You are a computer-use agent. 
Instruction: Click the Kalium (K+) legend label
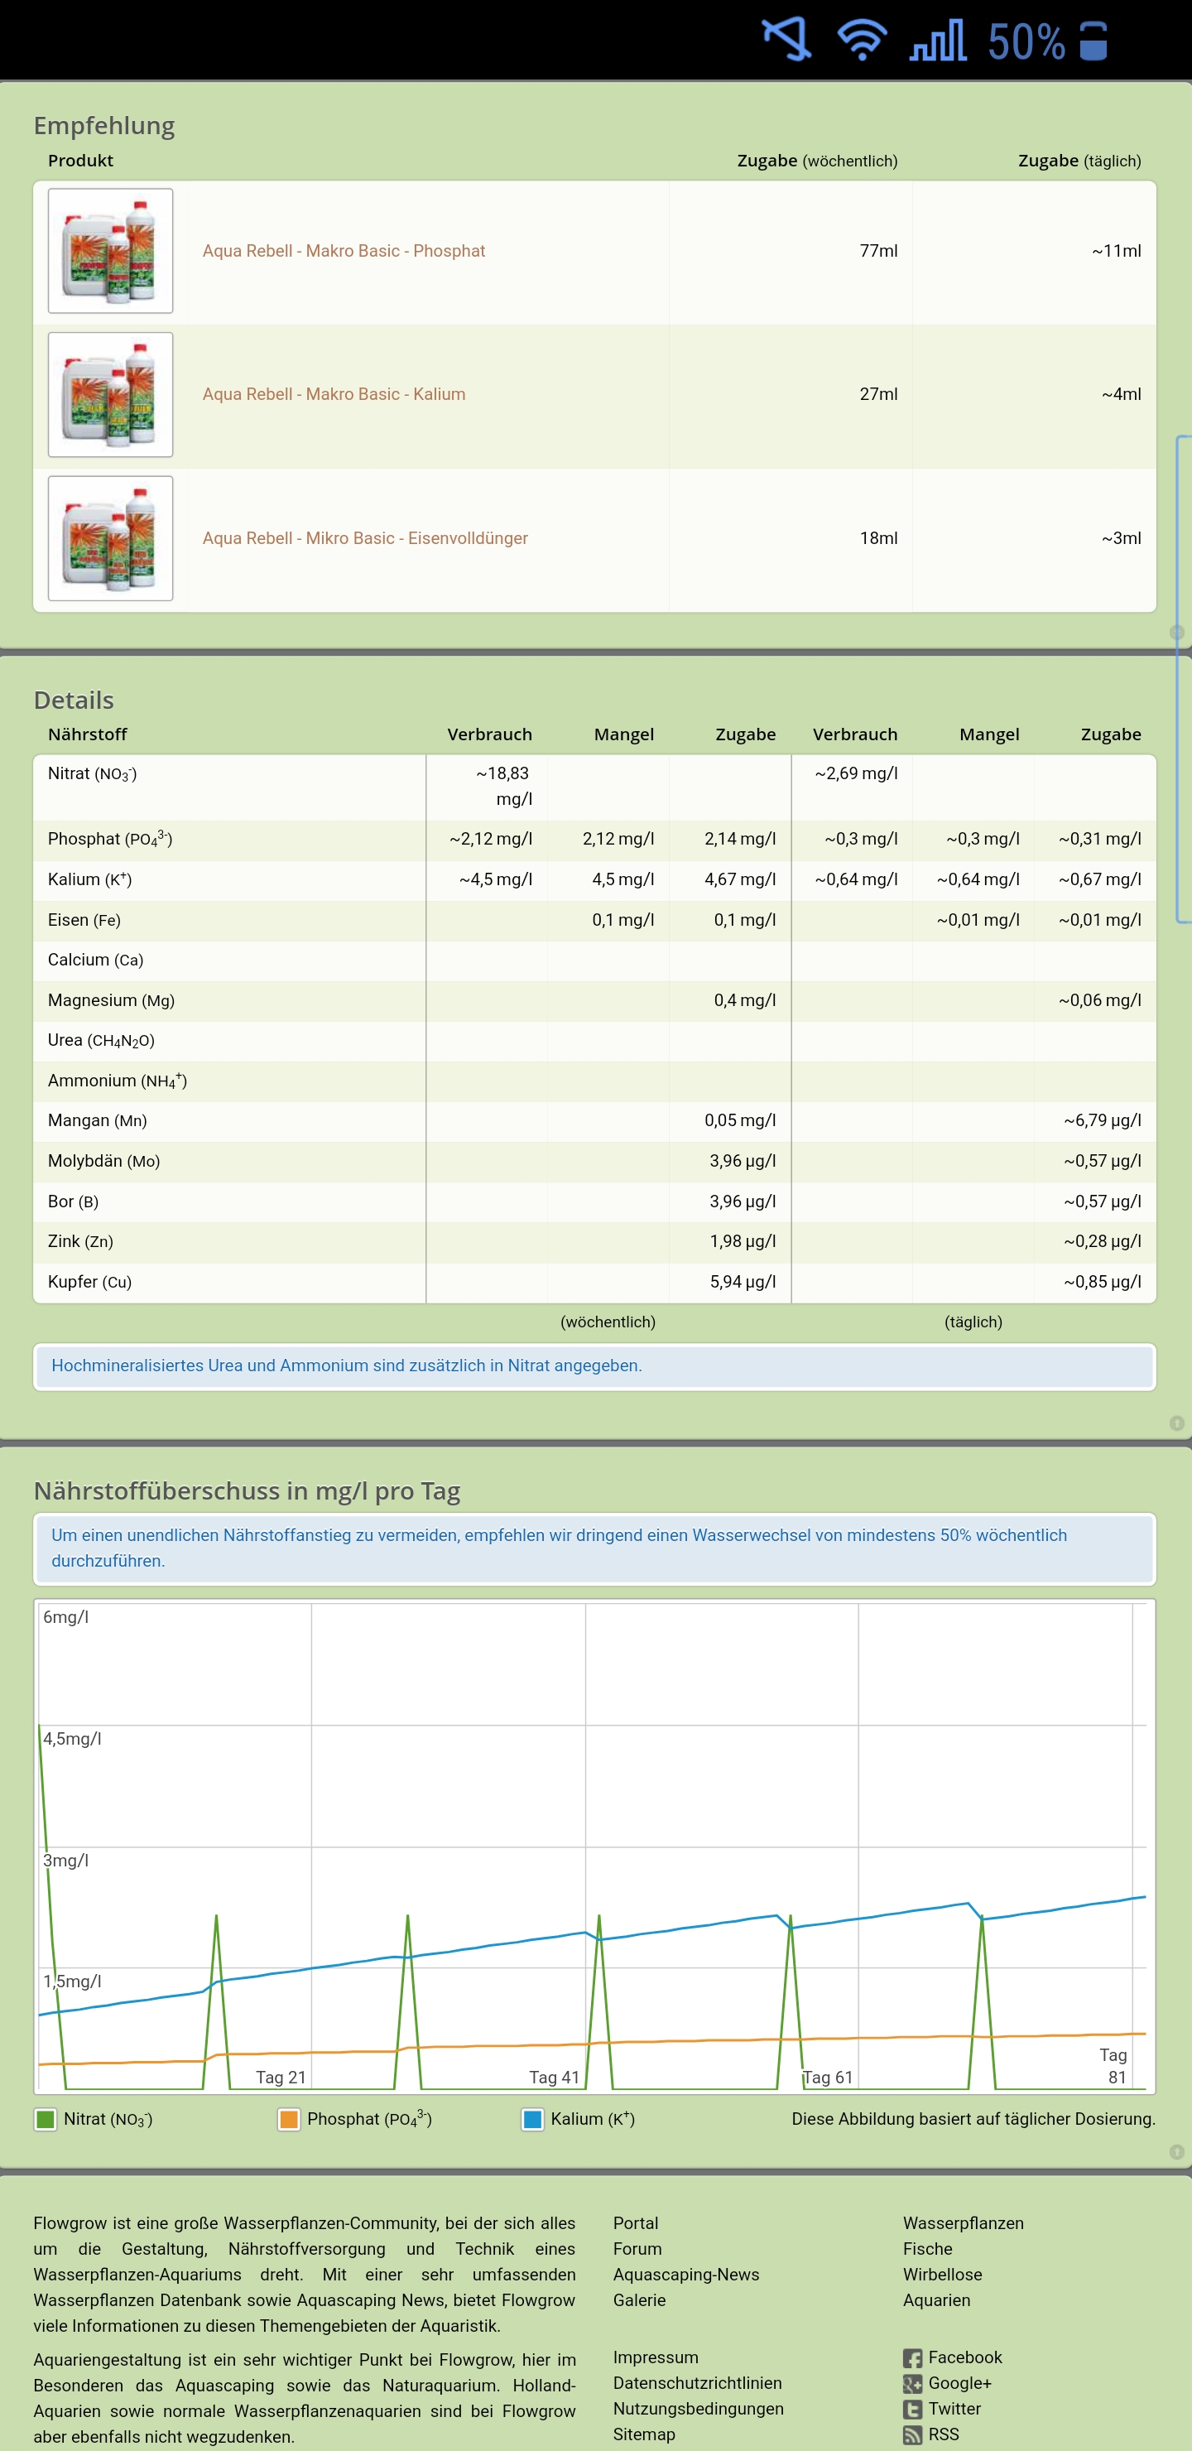click(x=593, y=2119)
